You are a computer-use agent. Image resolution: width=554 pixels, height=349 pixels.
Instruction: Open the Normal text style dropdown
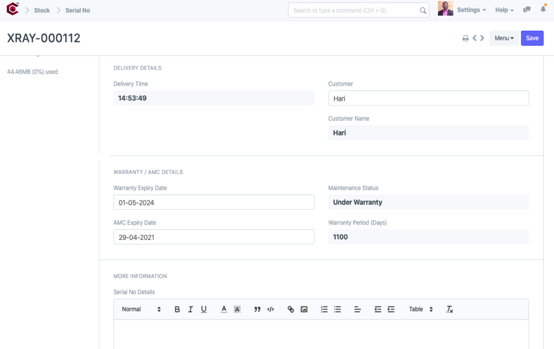(x=141, y=309)
